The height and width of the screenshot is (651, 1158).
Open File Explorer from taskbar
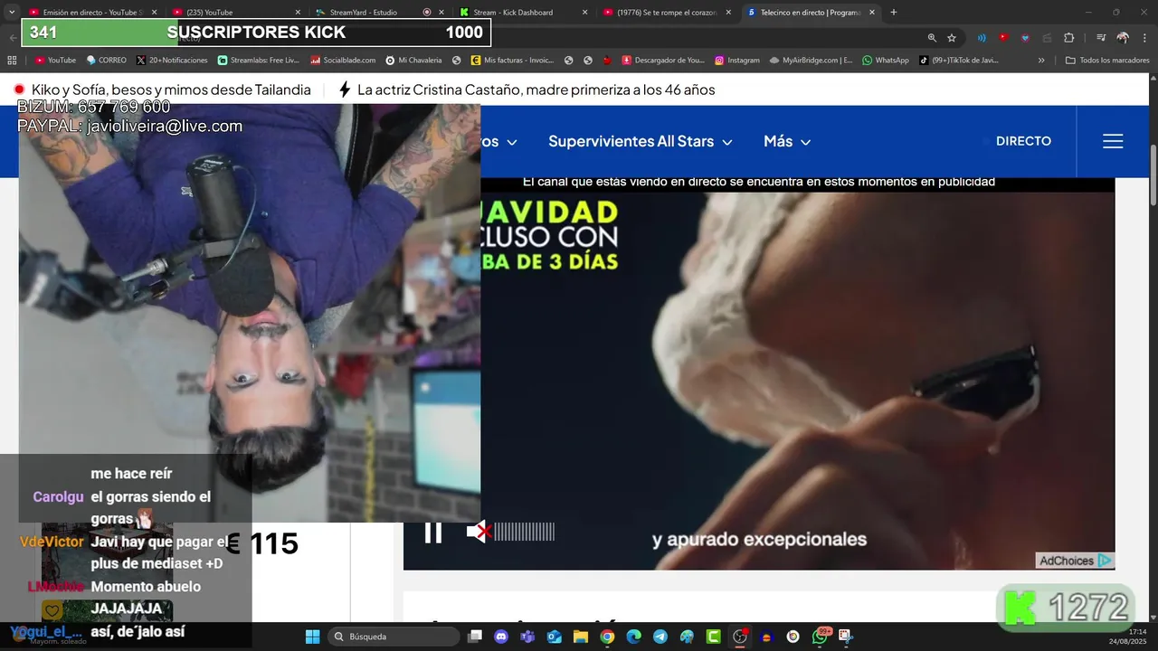click(580, 637)
